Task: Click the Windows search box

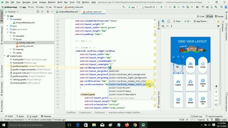Action: tap(36, 125)
